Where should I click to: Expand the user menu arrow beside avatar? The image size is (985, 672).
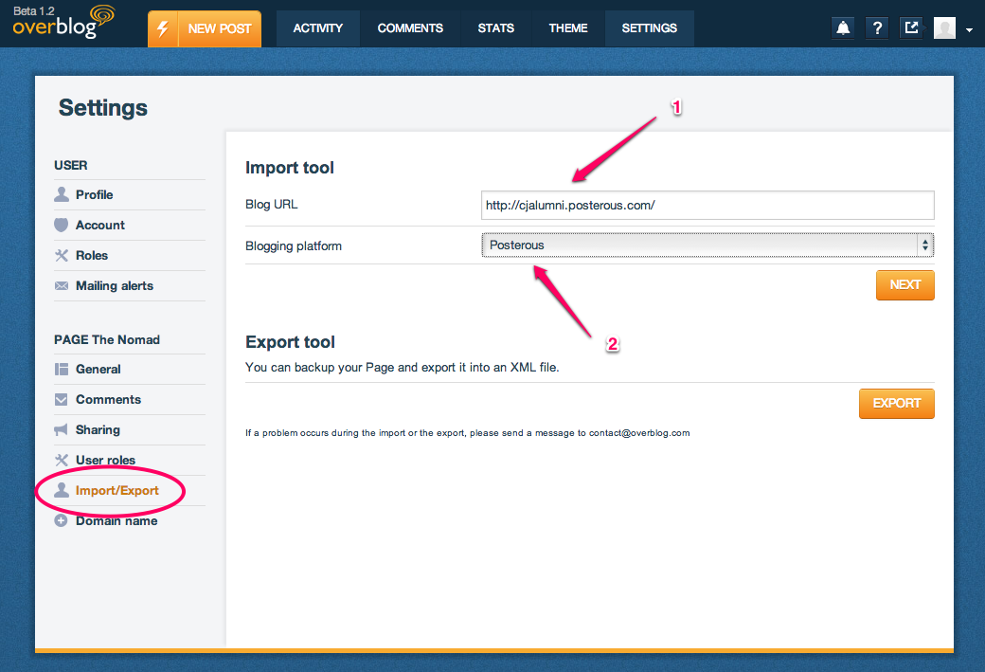(969, 29)
